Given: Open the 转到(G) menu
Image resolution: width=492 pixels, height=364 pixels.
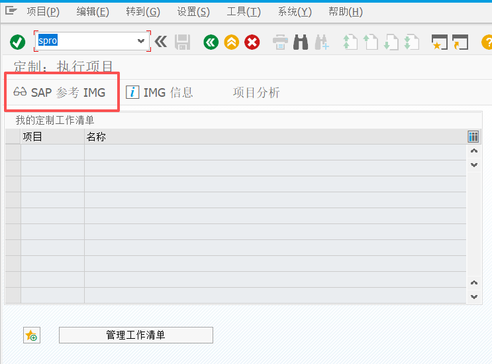Looking at the screenshot, I should point(143,12).
